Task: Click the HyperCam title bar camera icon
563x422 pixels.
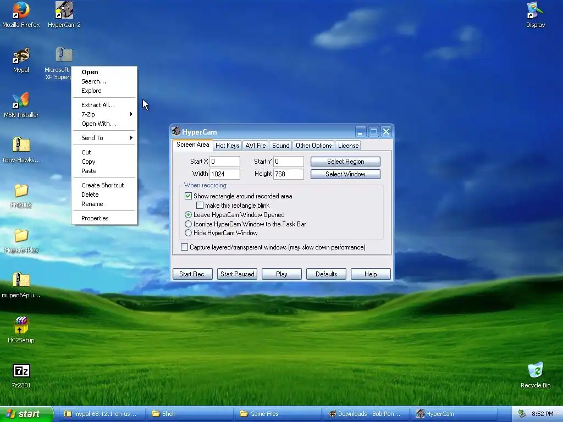Action: pos(176,131)
